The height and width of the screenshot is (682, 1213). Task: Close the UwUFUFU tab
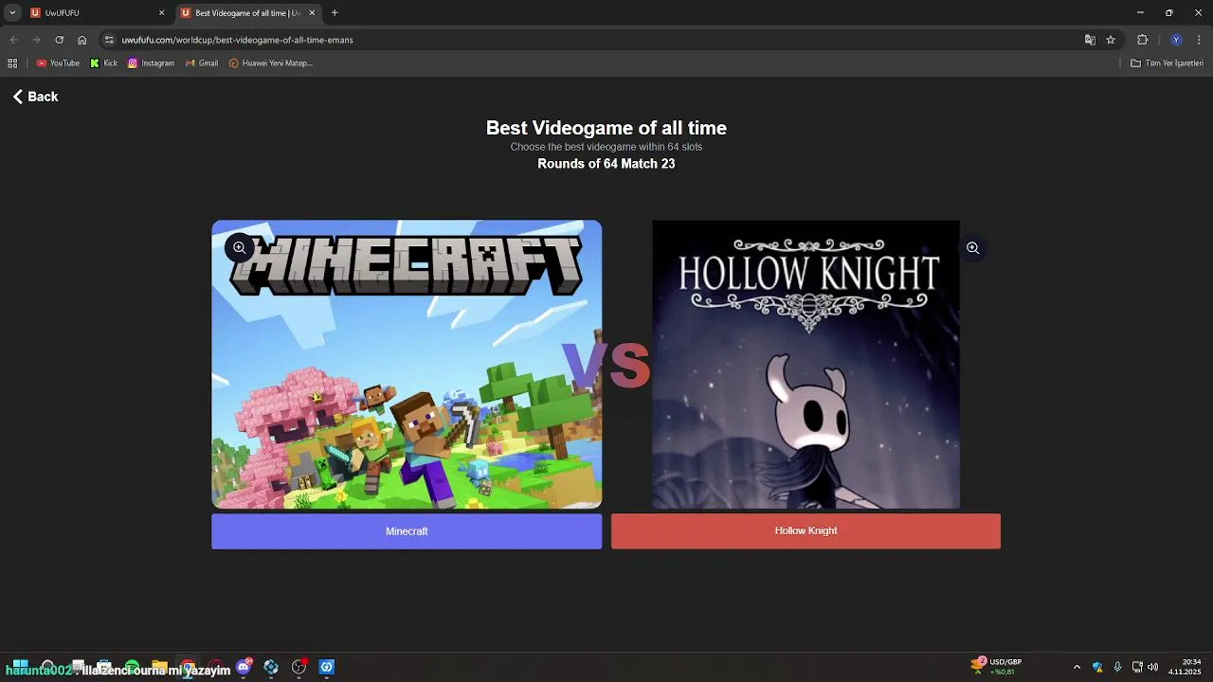[161, 13]
